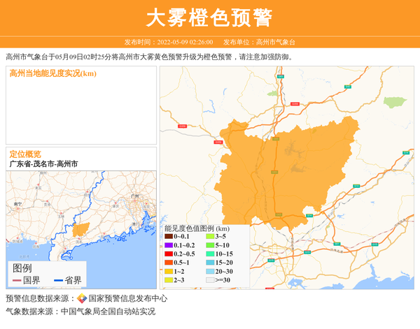This screenshot has width=420, height=329.
Task: Choose the light blue 20~30 legend swatch
Action: [210, 271]
